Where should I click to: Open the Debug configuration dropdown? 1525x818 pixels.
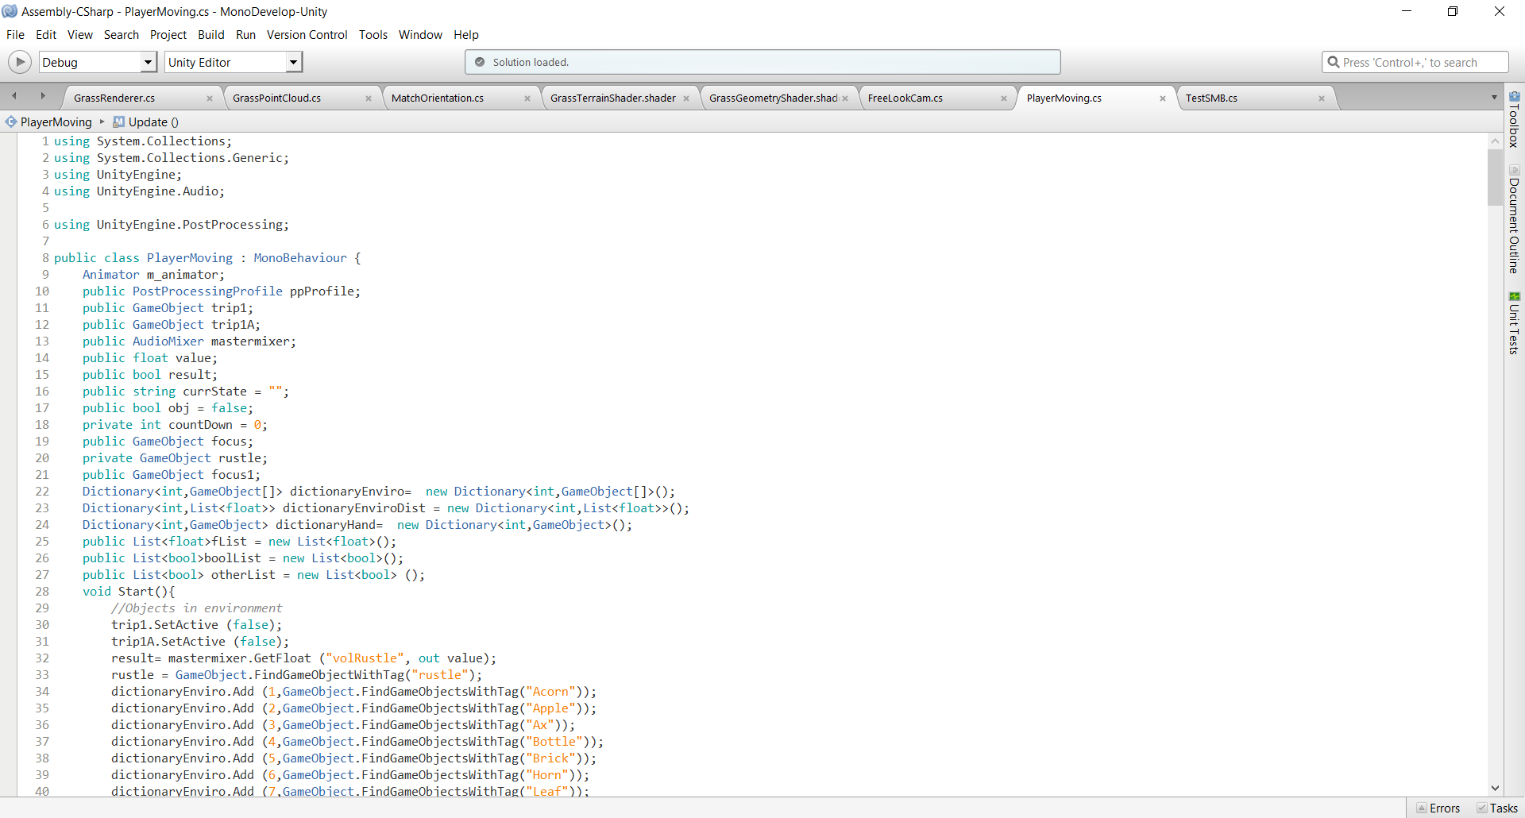tap(98, 62)
